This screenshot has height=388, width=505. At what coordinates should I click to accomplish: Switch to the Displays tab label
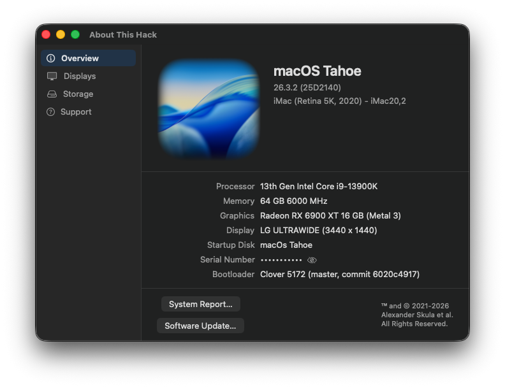click(80, 76)
